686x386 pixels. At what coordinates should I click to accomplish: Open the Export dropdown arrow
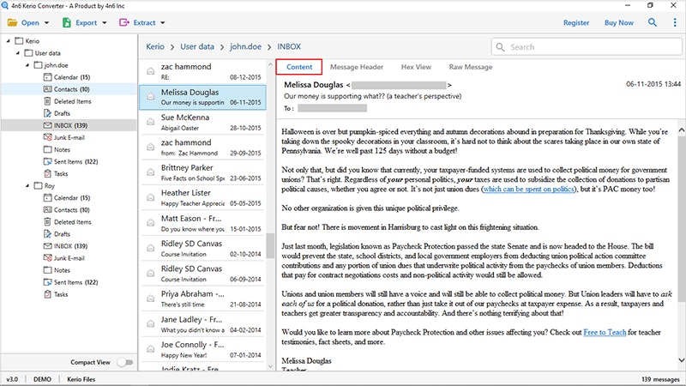click(x=104, y=23)
